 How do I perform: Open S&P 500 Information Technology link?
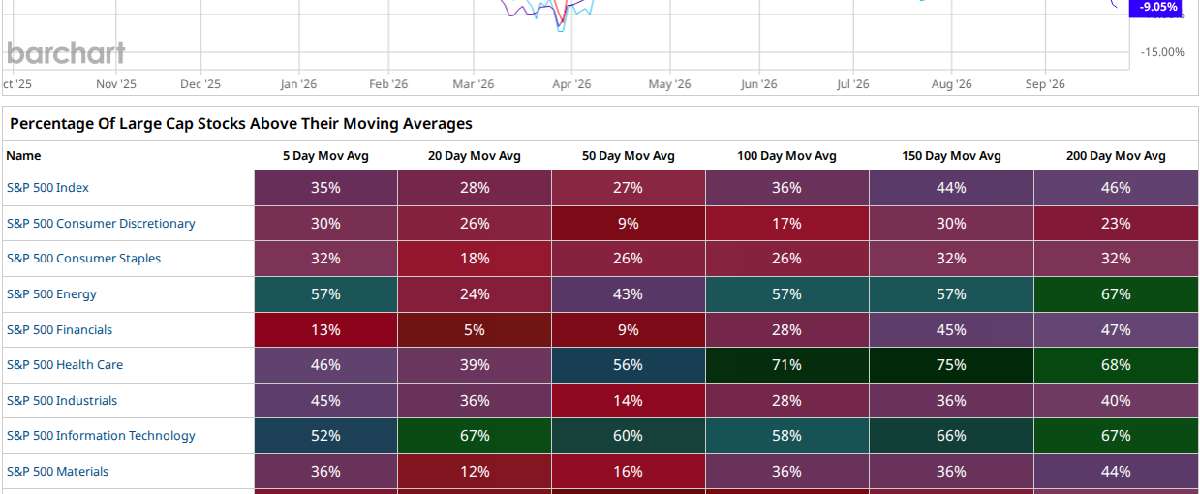pyautogui.click(x=101, y=436)
